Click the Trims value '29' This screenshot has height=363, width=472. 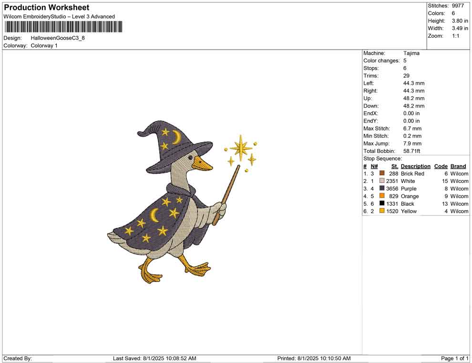(406, 76)
